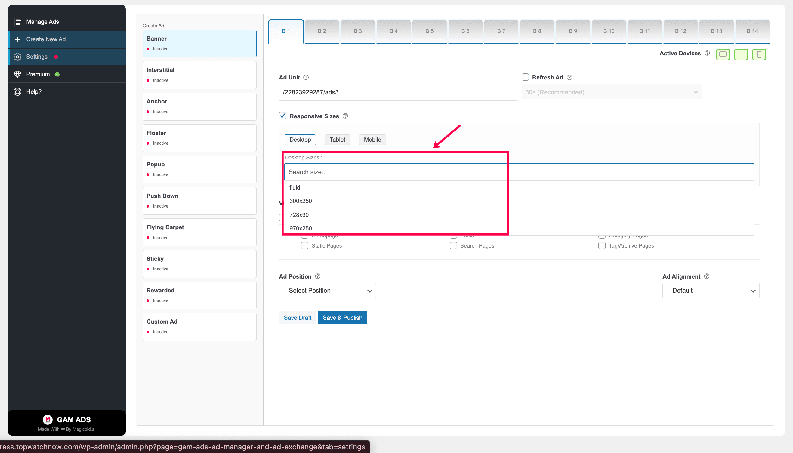The height and width of the screenshot is (453, 793).
Task: Click the Ad Position help icon
Action: point(318,276)
